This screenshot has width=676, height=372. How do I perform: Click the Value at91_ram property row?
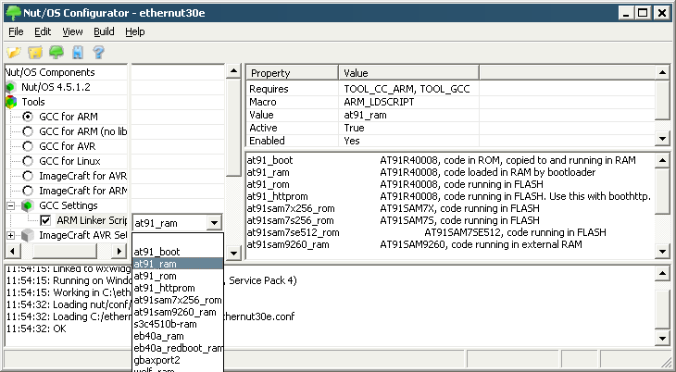coord(451,115)
